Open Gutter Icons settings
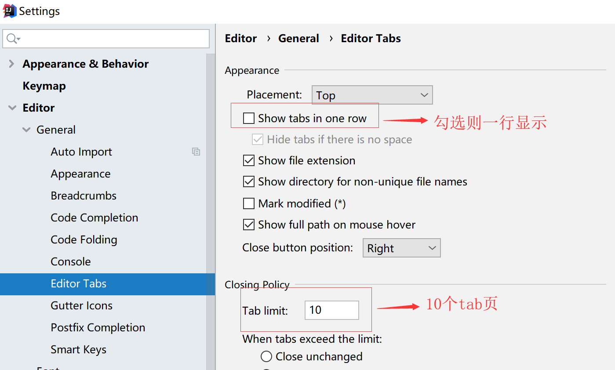 (x=81, y=306)
